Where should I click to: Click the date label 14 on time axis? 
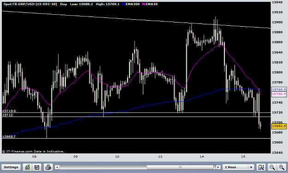click(202, 156)
